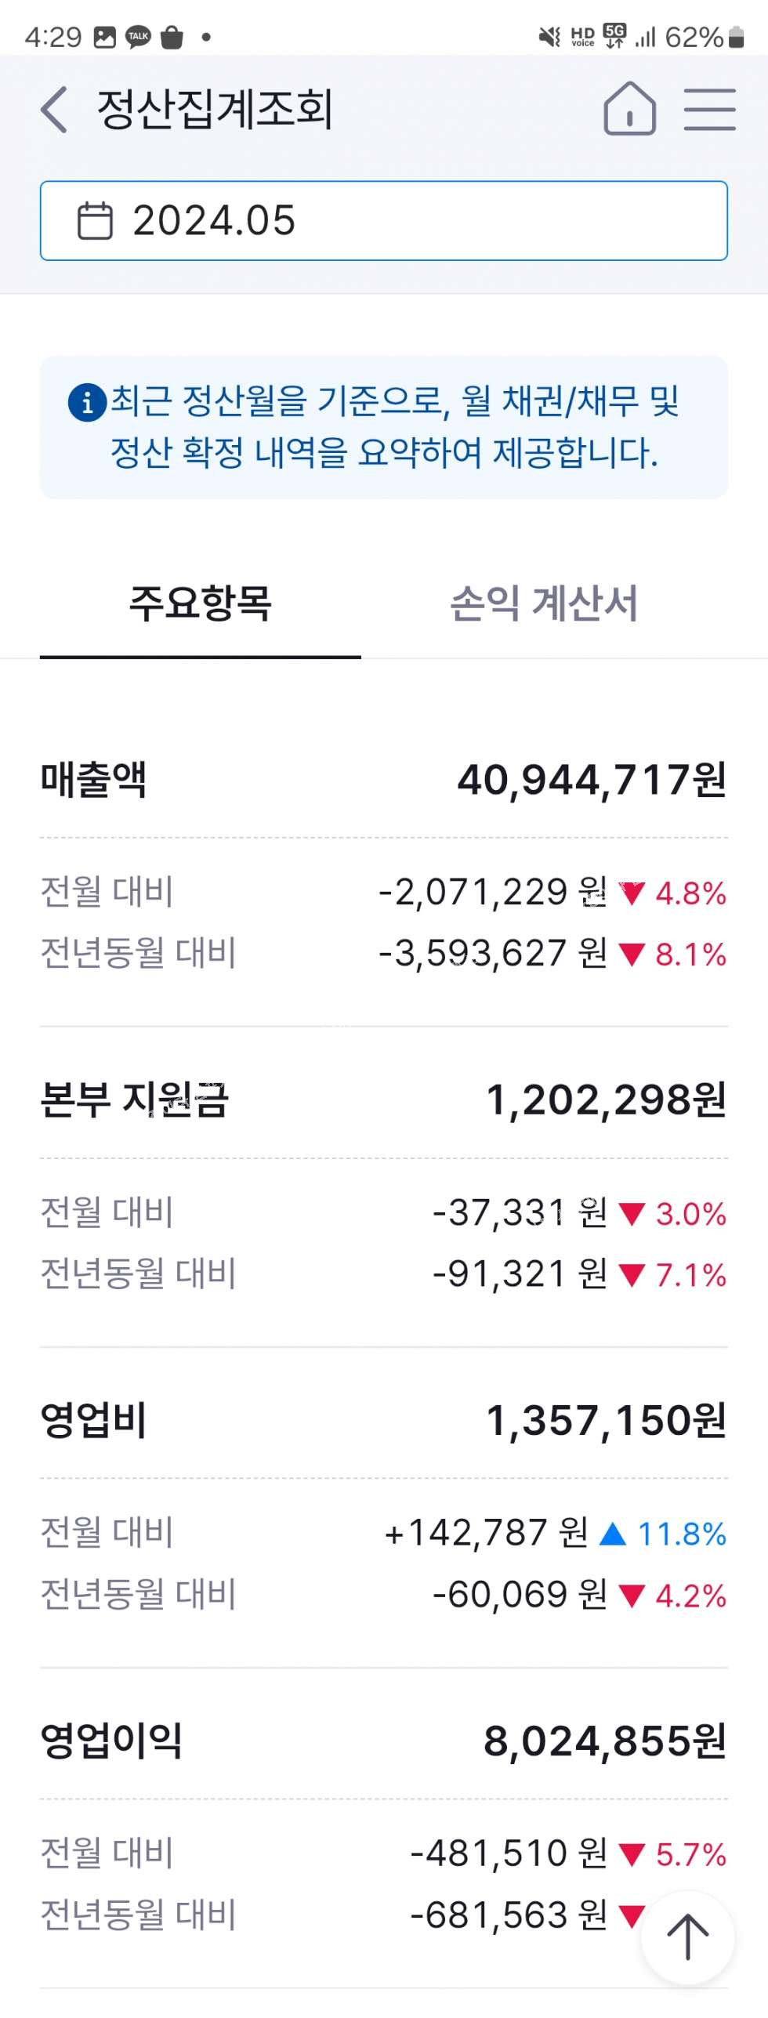Tap the calendar icon in date field
The image size is (768, 2018).
[x=95, y=220]
